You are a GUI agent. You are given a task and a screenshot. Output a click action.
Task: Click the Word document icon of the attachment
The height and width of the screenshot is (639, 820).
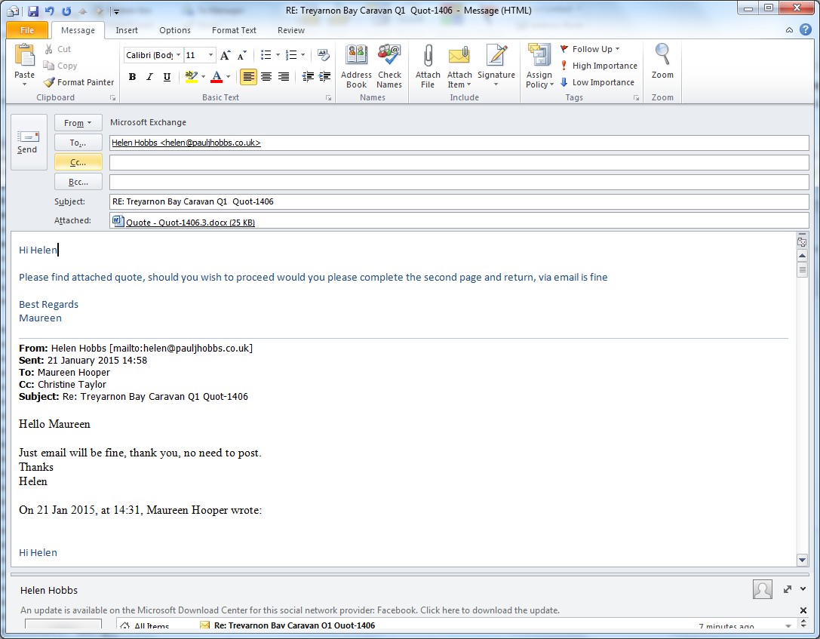[118, 221]
